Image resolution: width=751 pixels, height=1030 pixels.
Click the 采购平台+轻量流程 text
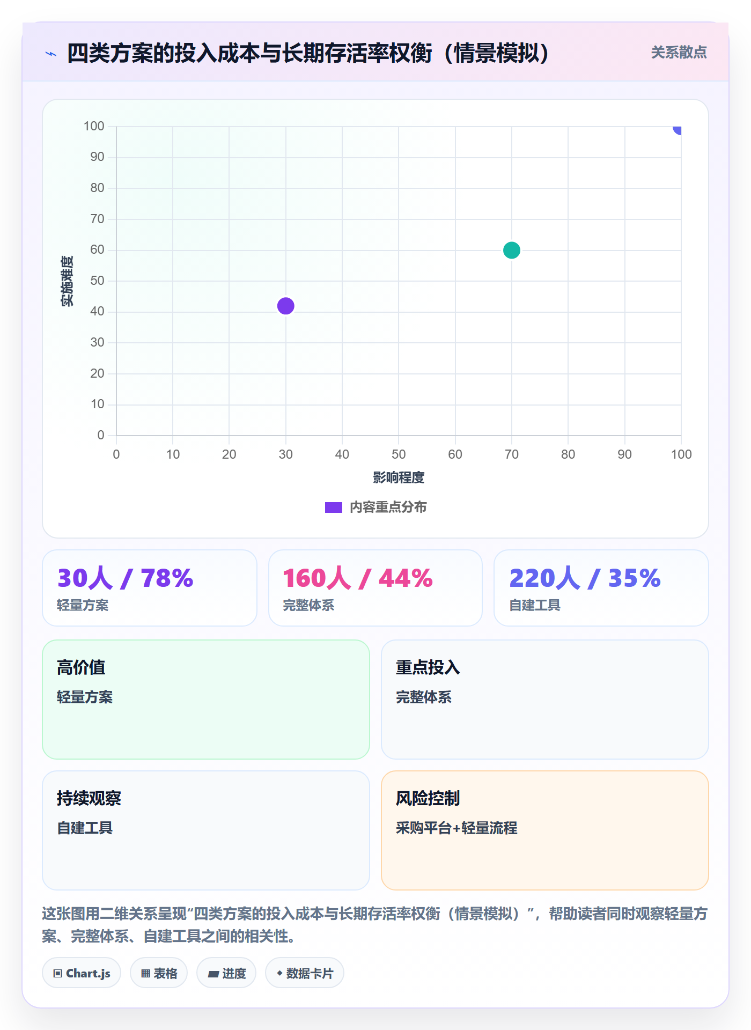457,828
